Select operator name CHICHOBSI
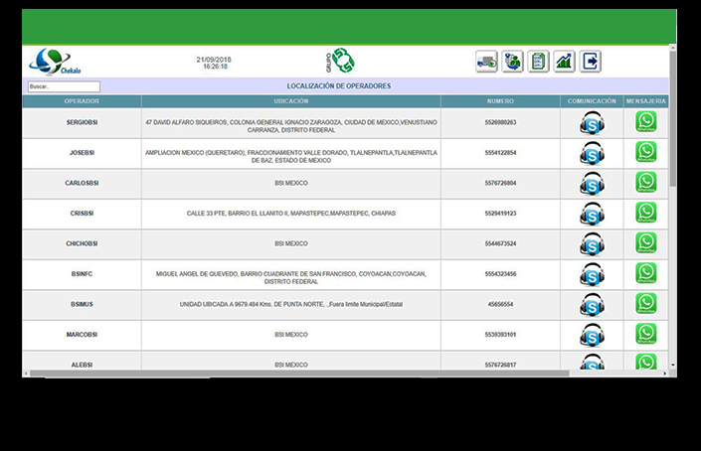The width and height of the screenshot is (701, 451). coord(82,243)
